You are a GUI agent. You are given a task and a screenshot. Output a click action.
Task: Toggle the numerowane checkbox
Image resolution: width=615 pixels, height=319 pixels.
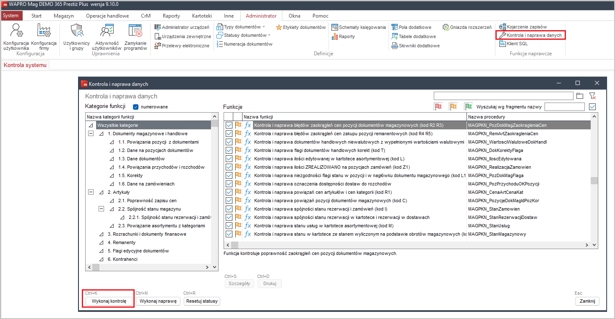point(136,107)
